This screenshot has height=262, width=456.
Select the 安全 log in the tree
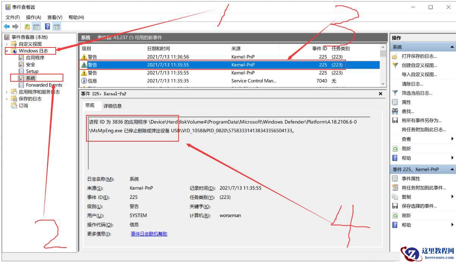[x=30, y=65]
